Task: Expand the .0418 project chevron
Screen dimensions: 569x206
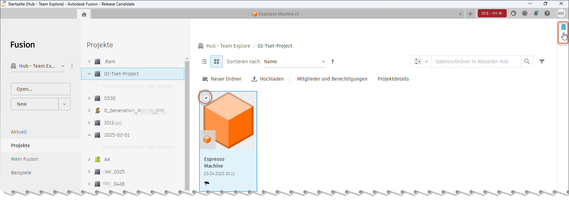Action: 89,184
